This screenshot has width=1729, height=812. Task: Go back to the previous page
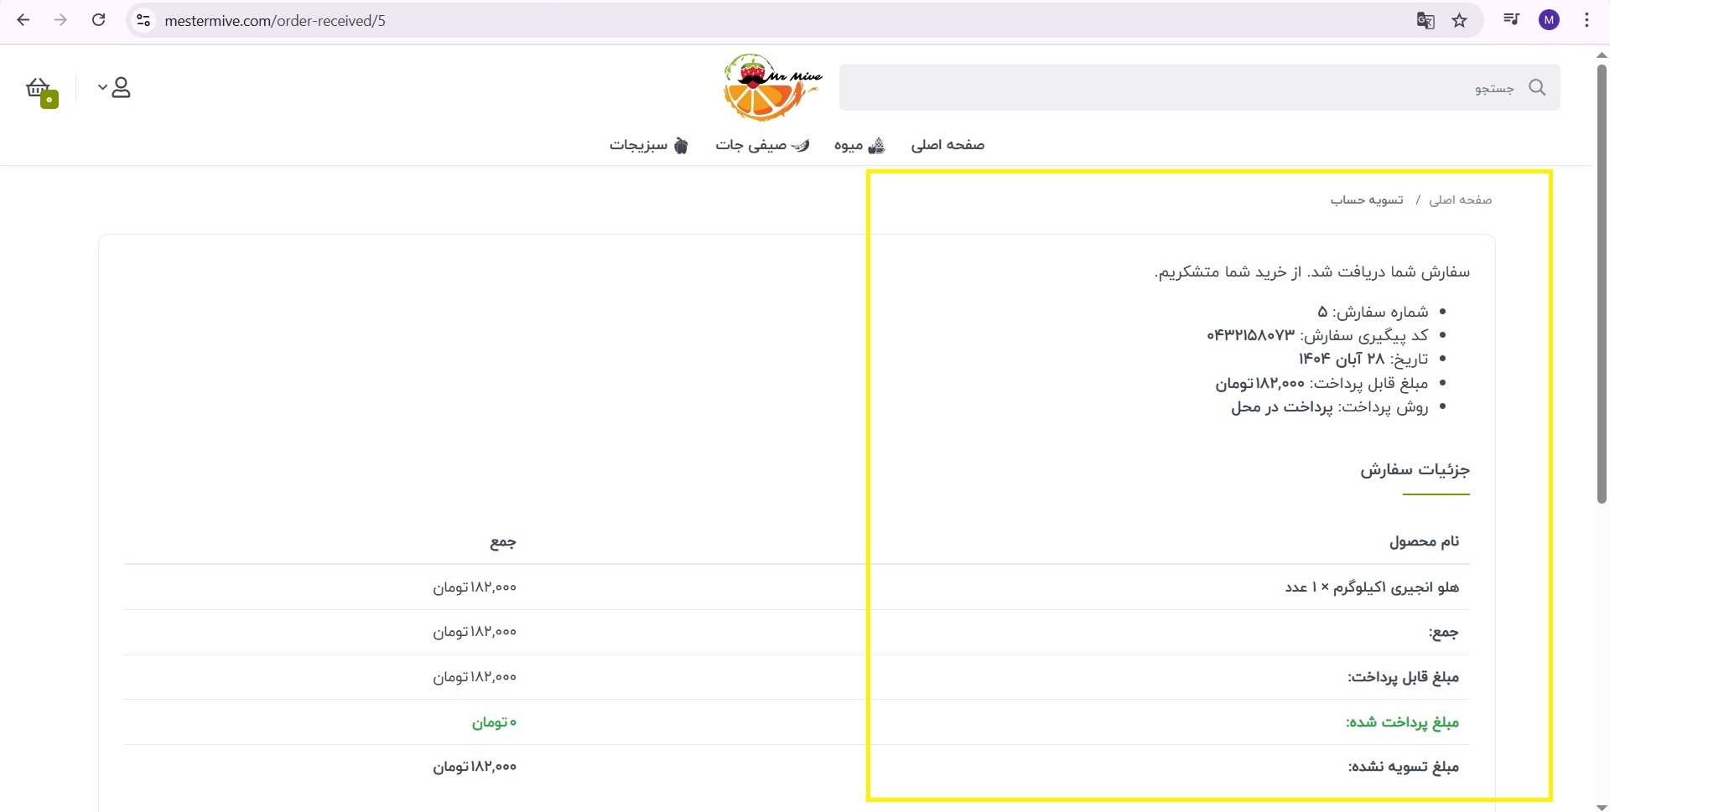point(23,20)
